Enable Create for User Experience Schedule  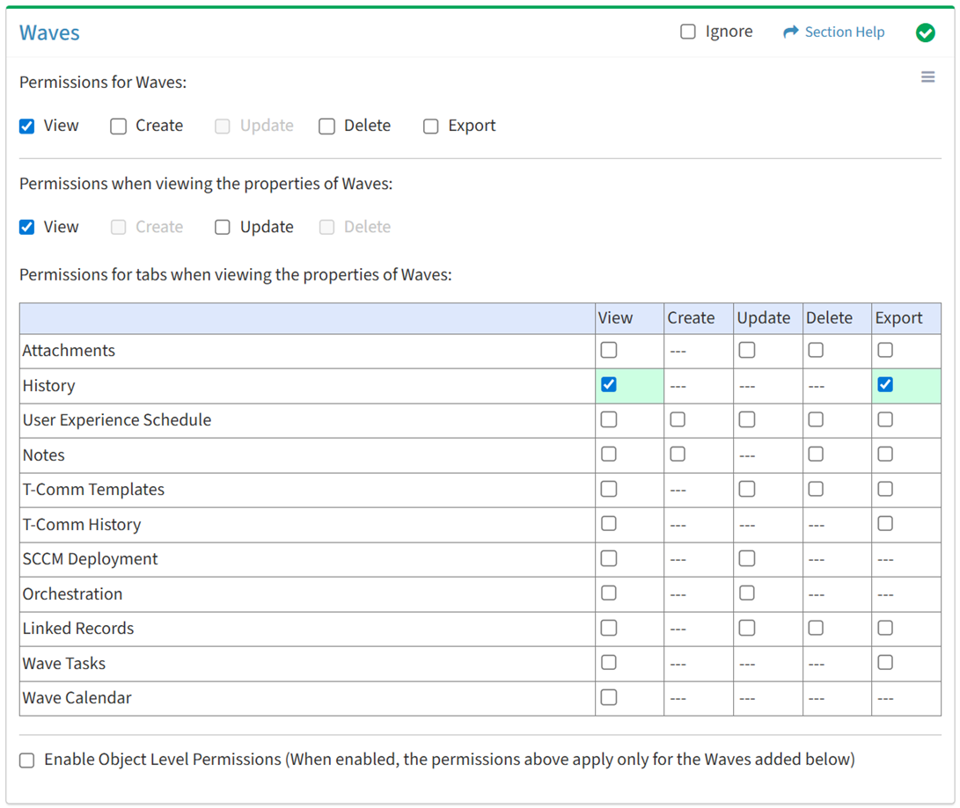(x=678, y=420)
